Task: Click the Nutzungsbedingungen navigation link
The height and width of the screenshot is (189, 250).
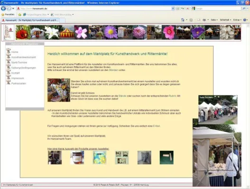Action: pyautogui.click(x=24, y=68)
